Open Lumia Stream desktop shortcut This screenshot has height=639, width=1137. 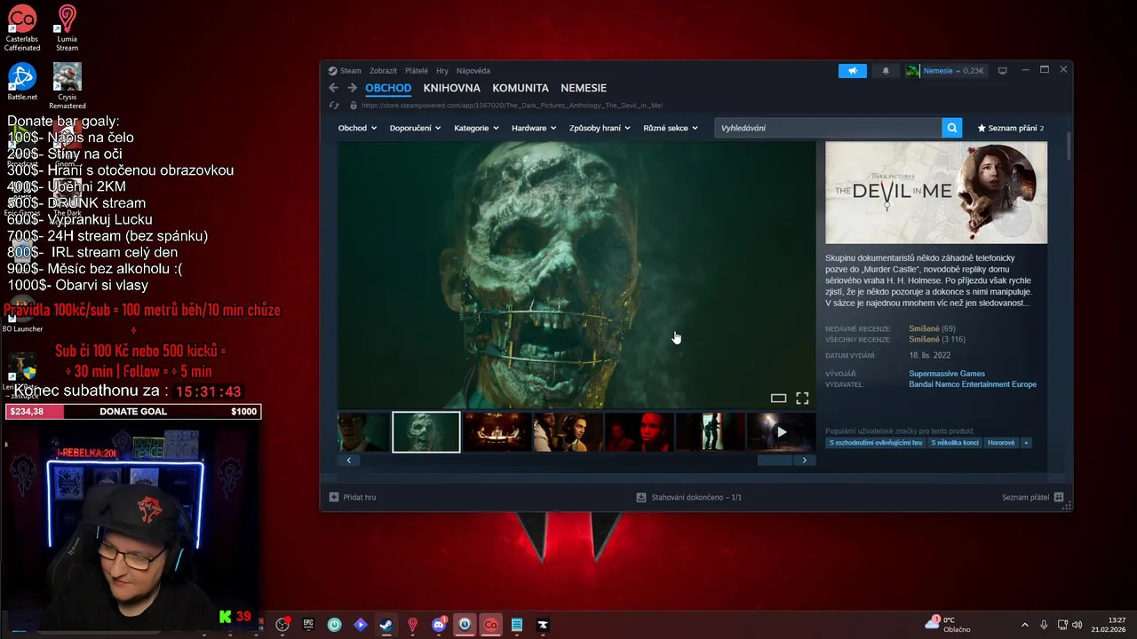click(67, 28)
